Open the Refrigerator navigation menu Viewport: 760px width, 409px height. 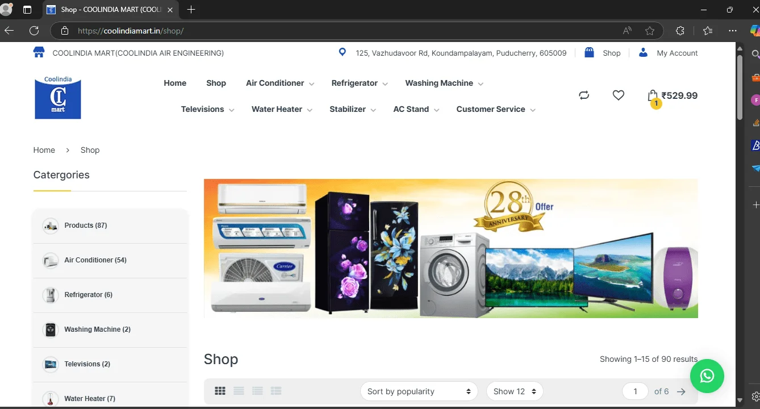coord(359,83)
